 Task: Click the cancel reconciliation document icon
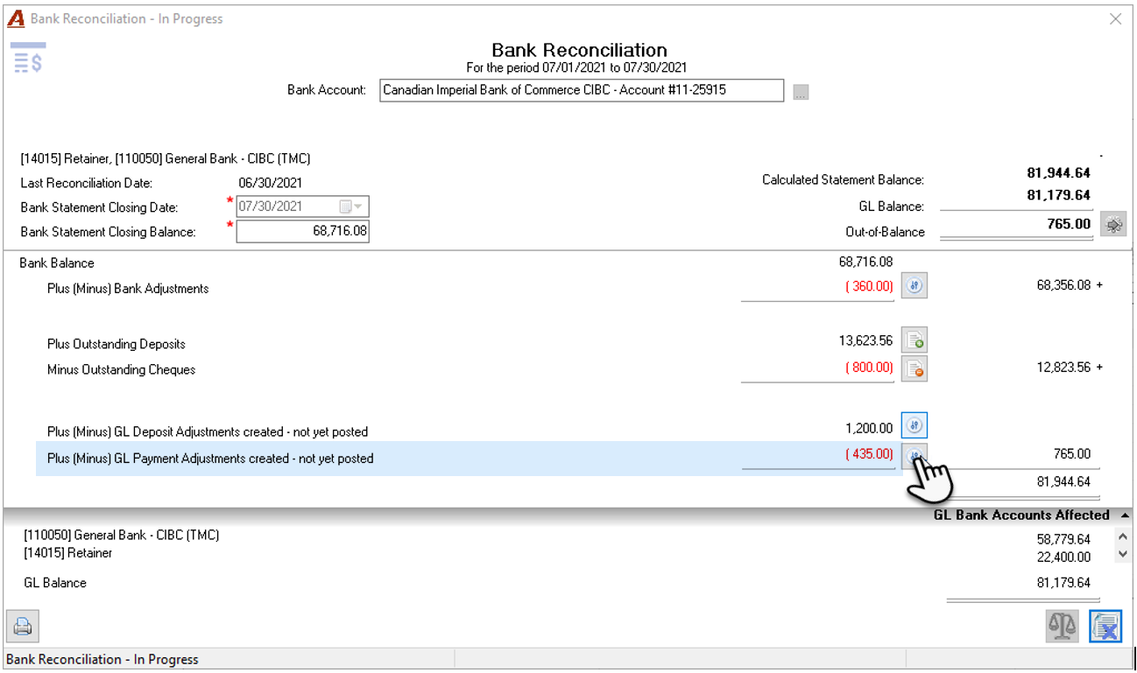click(x=1106, y=627)
